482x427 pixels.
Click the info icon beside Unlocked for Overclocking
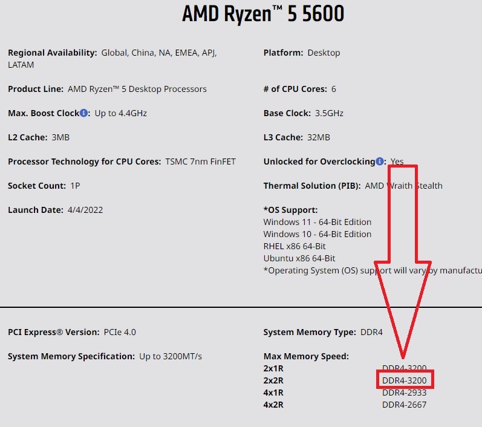tap(380, 161)
